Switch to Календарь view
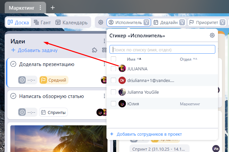The width and height of the screenshot is (229, 152). pyautogui.click(x=71, y=22)
